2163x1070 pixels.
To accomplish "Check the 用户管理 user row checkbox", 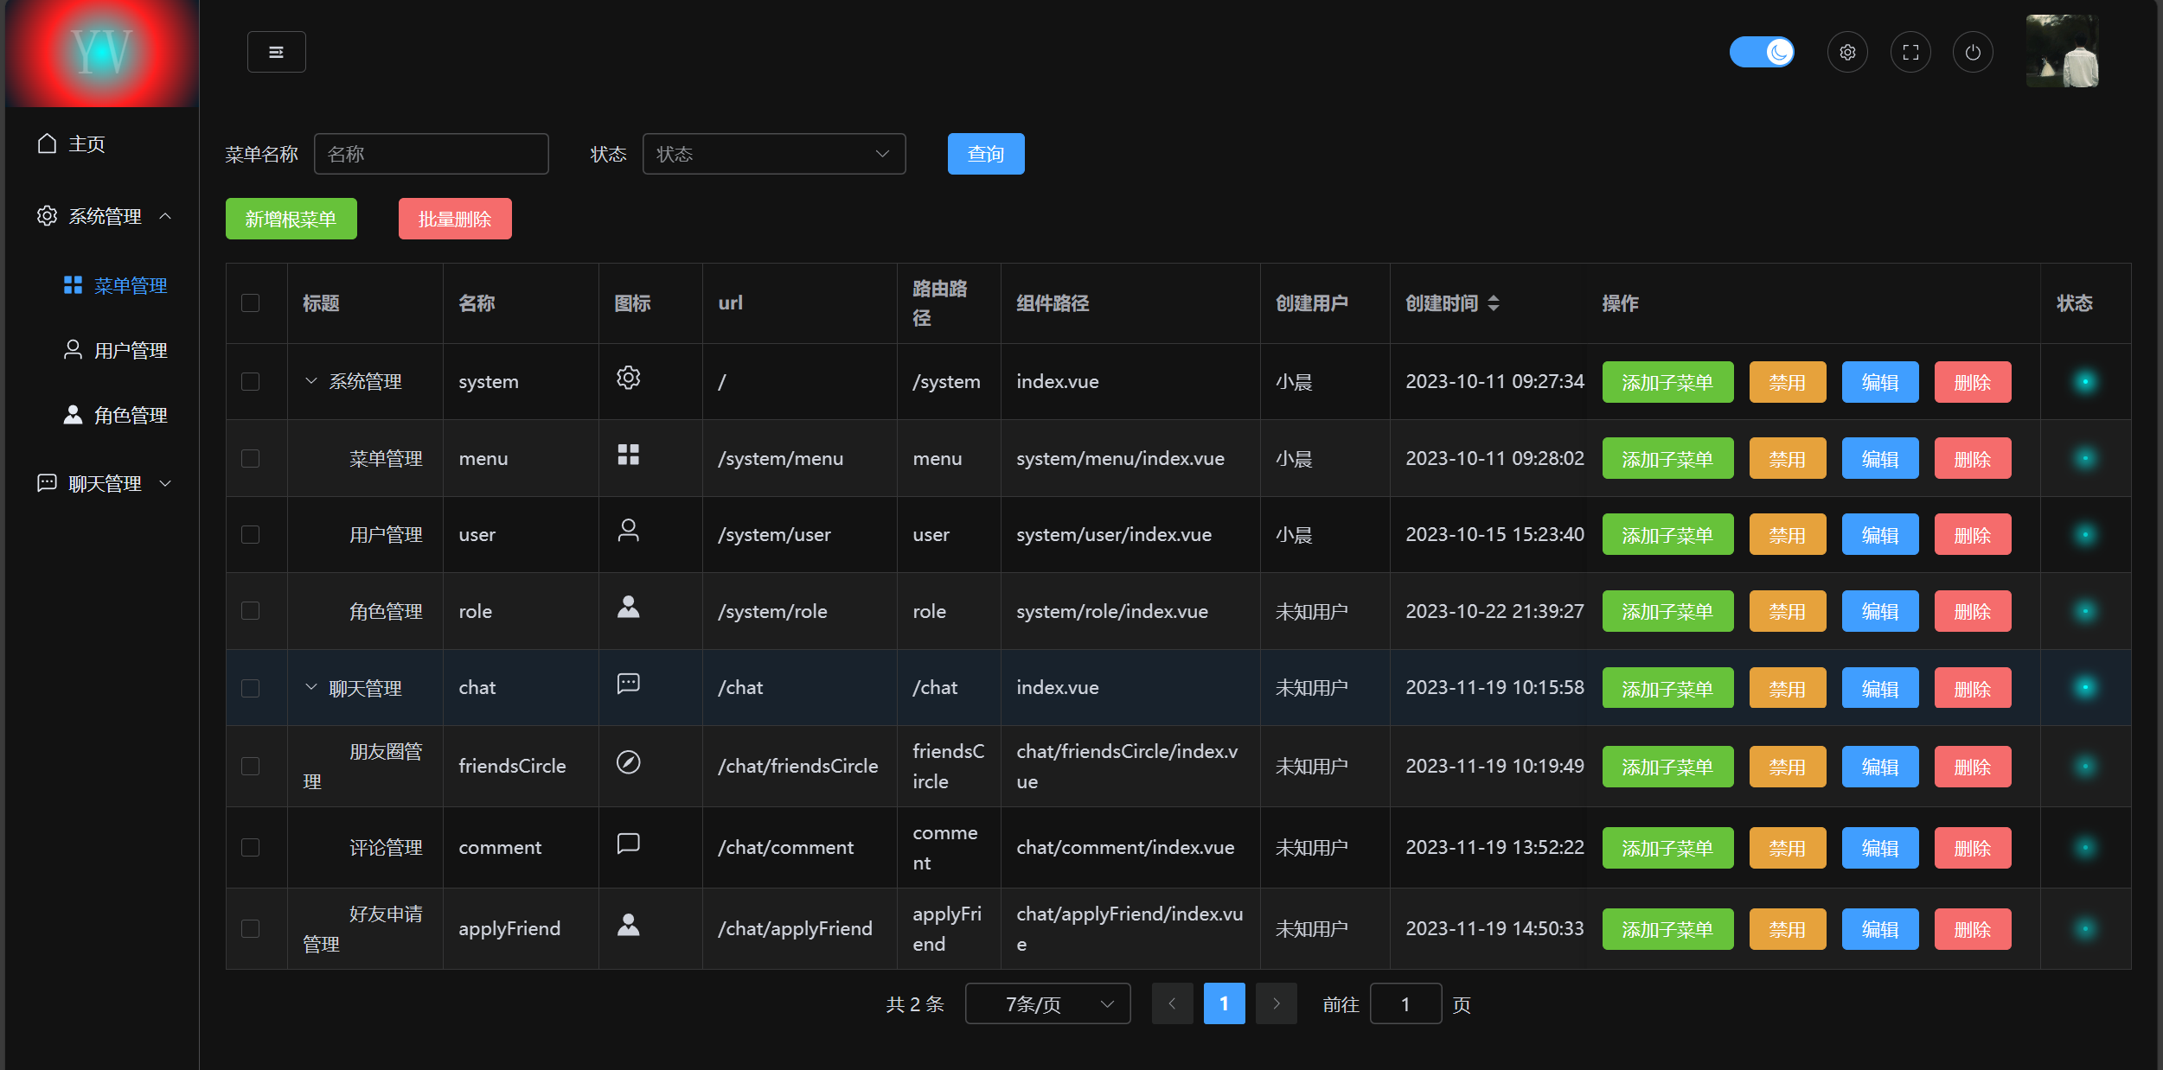I will pos(250,534).
